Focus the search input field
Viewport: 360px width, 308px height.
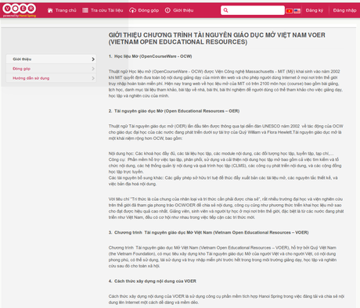(253, 10)
